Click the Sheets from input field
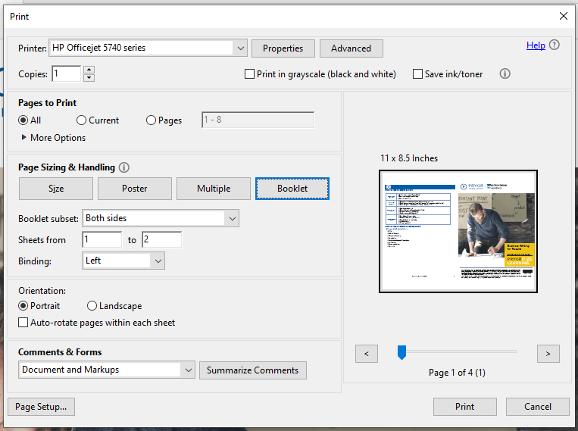Viewport: 578px width, 431px height. point(102,239)
